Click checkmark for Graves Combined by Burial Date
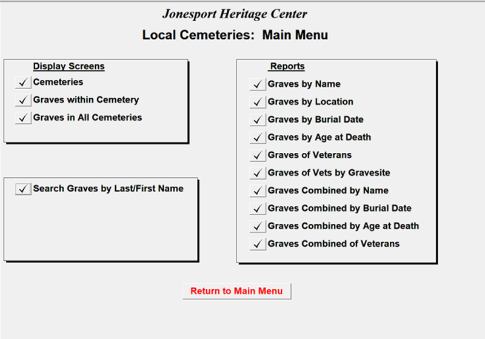The image size is (485, 339). click(258, 209)
